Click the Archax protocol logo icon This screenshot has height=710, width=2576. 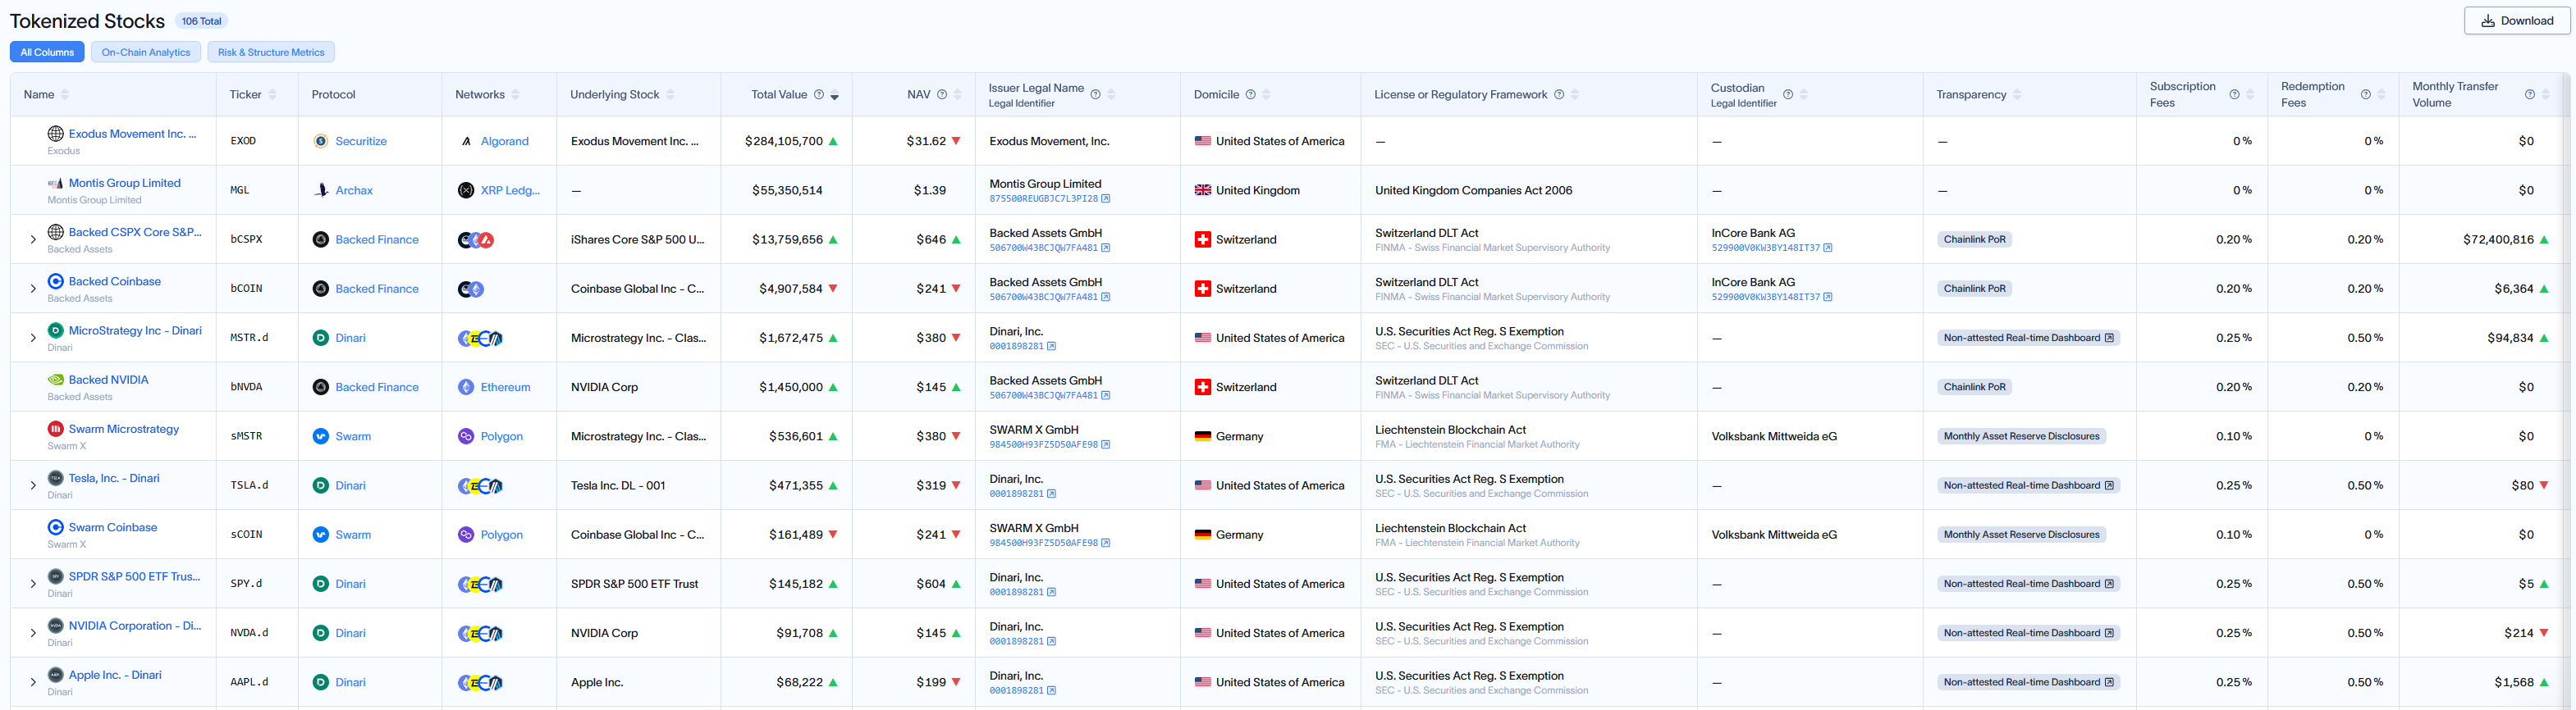click(321, 189)
